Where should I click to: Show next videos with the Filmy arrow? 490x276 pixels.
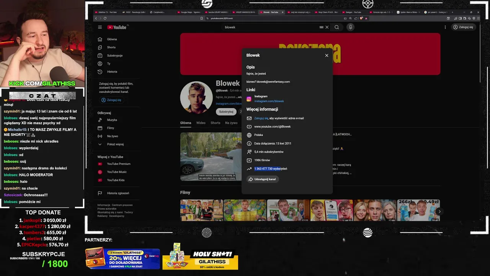pos(439,211)
